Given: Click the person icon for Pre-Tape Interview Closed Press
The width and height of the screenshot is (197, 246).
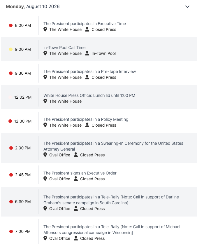Looking at the screenshot, I should [87, 77].
